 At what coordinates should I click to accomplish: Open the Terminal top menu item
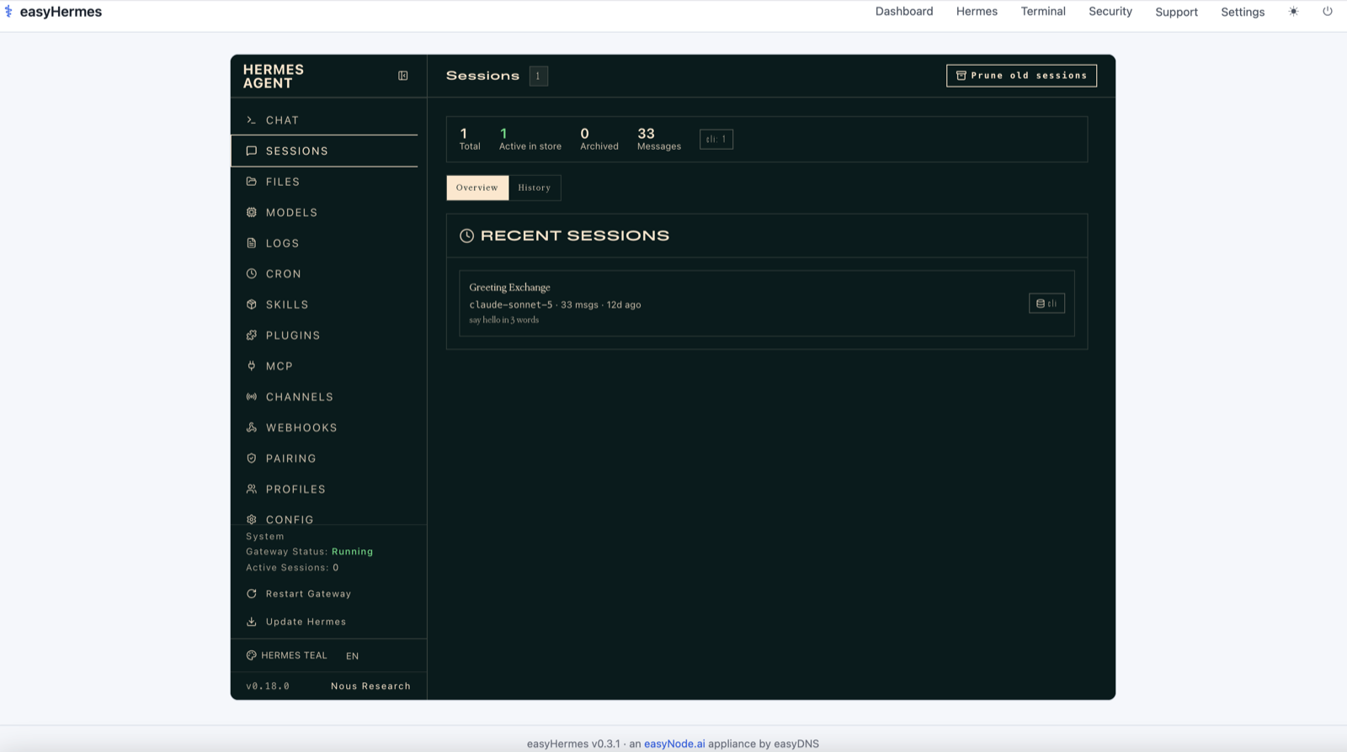click(x=1043, y=12)
